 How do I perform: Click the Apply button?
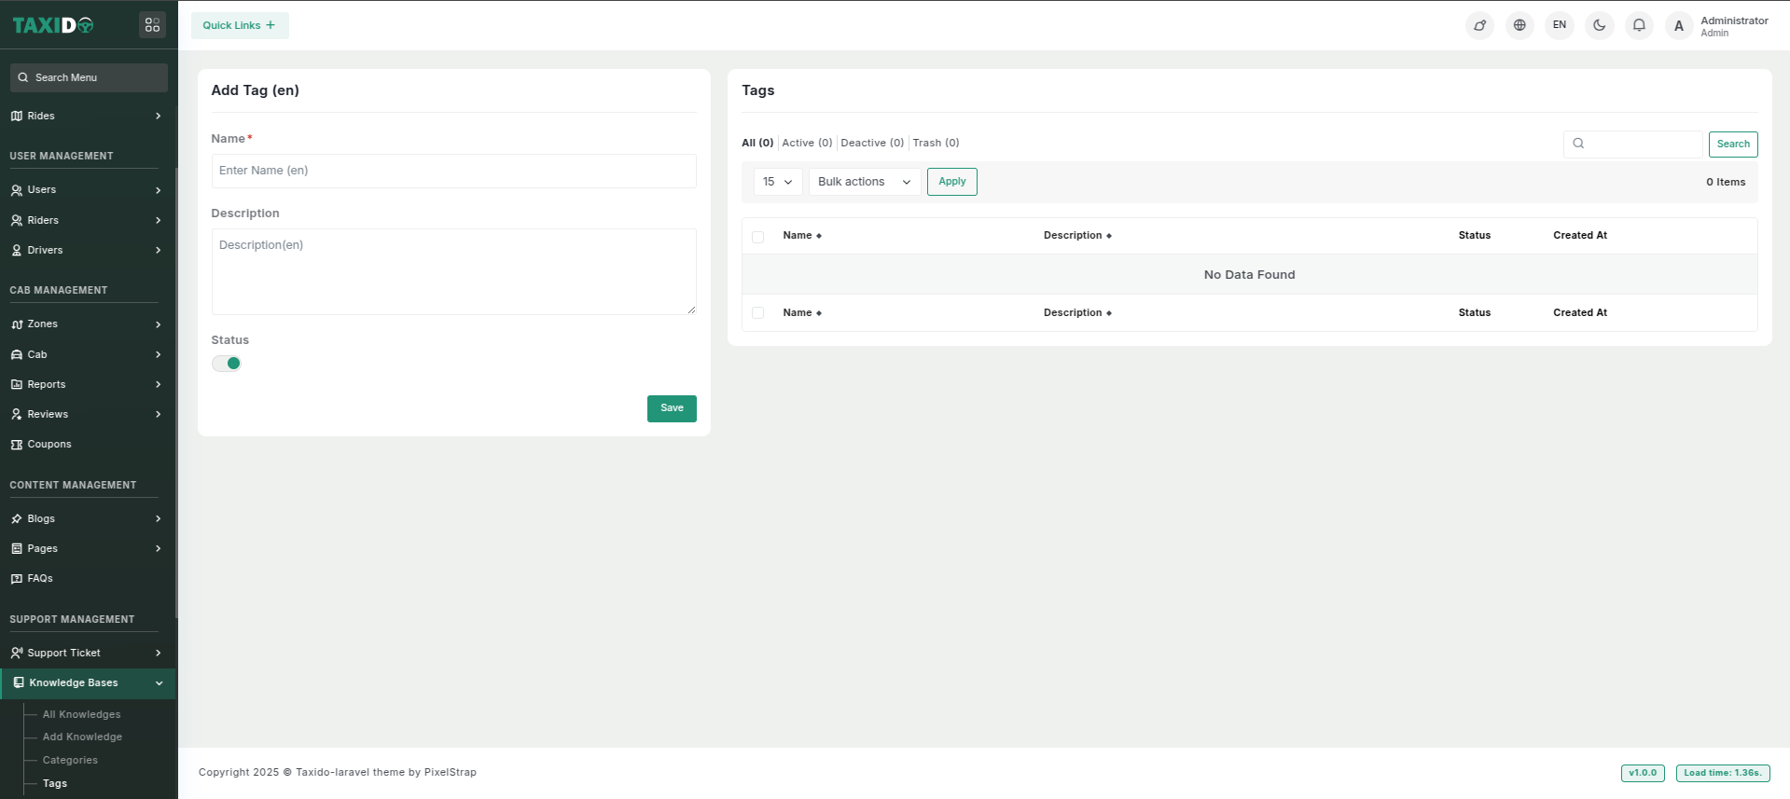[x=951, y=182]
